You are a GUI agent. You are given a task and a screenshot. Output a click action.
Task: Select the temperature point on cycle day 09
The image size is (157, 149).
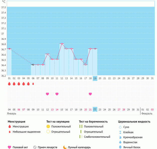pos(47,54)
